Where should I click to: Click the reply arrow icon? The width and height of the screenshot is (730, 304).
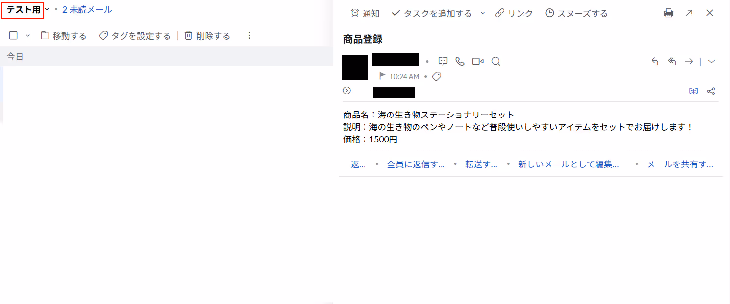click(x=655, y=61)
